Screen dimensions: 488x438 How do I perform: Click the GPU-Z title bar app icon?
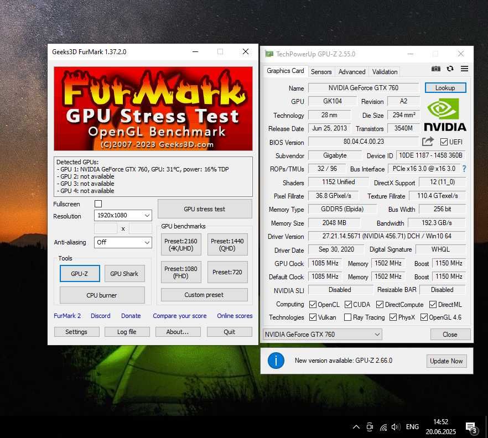tap(269, 54)
